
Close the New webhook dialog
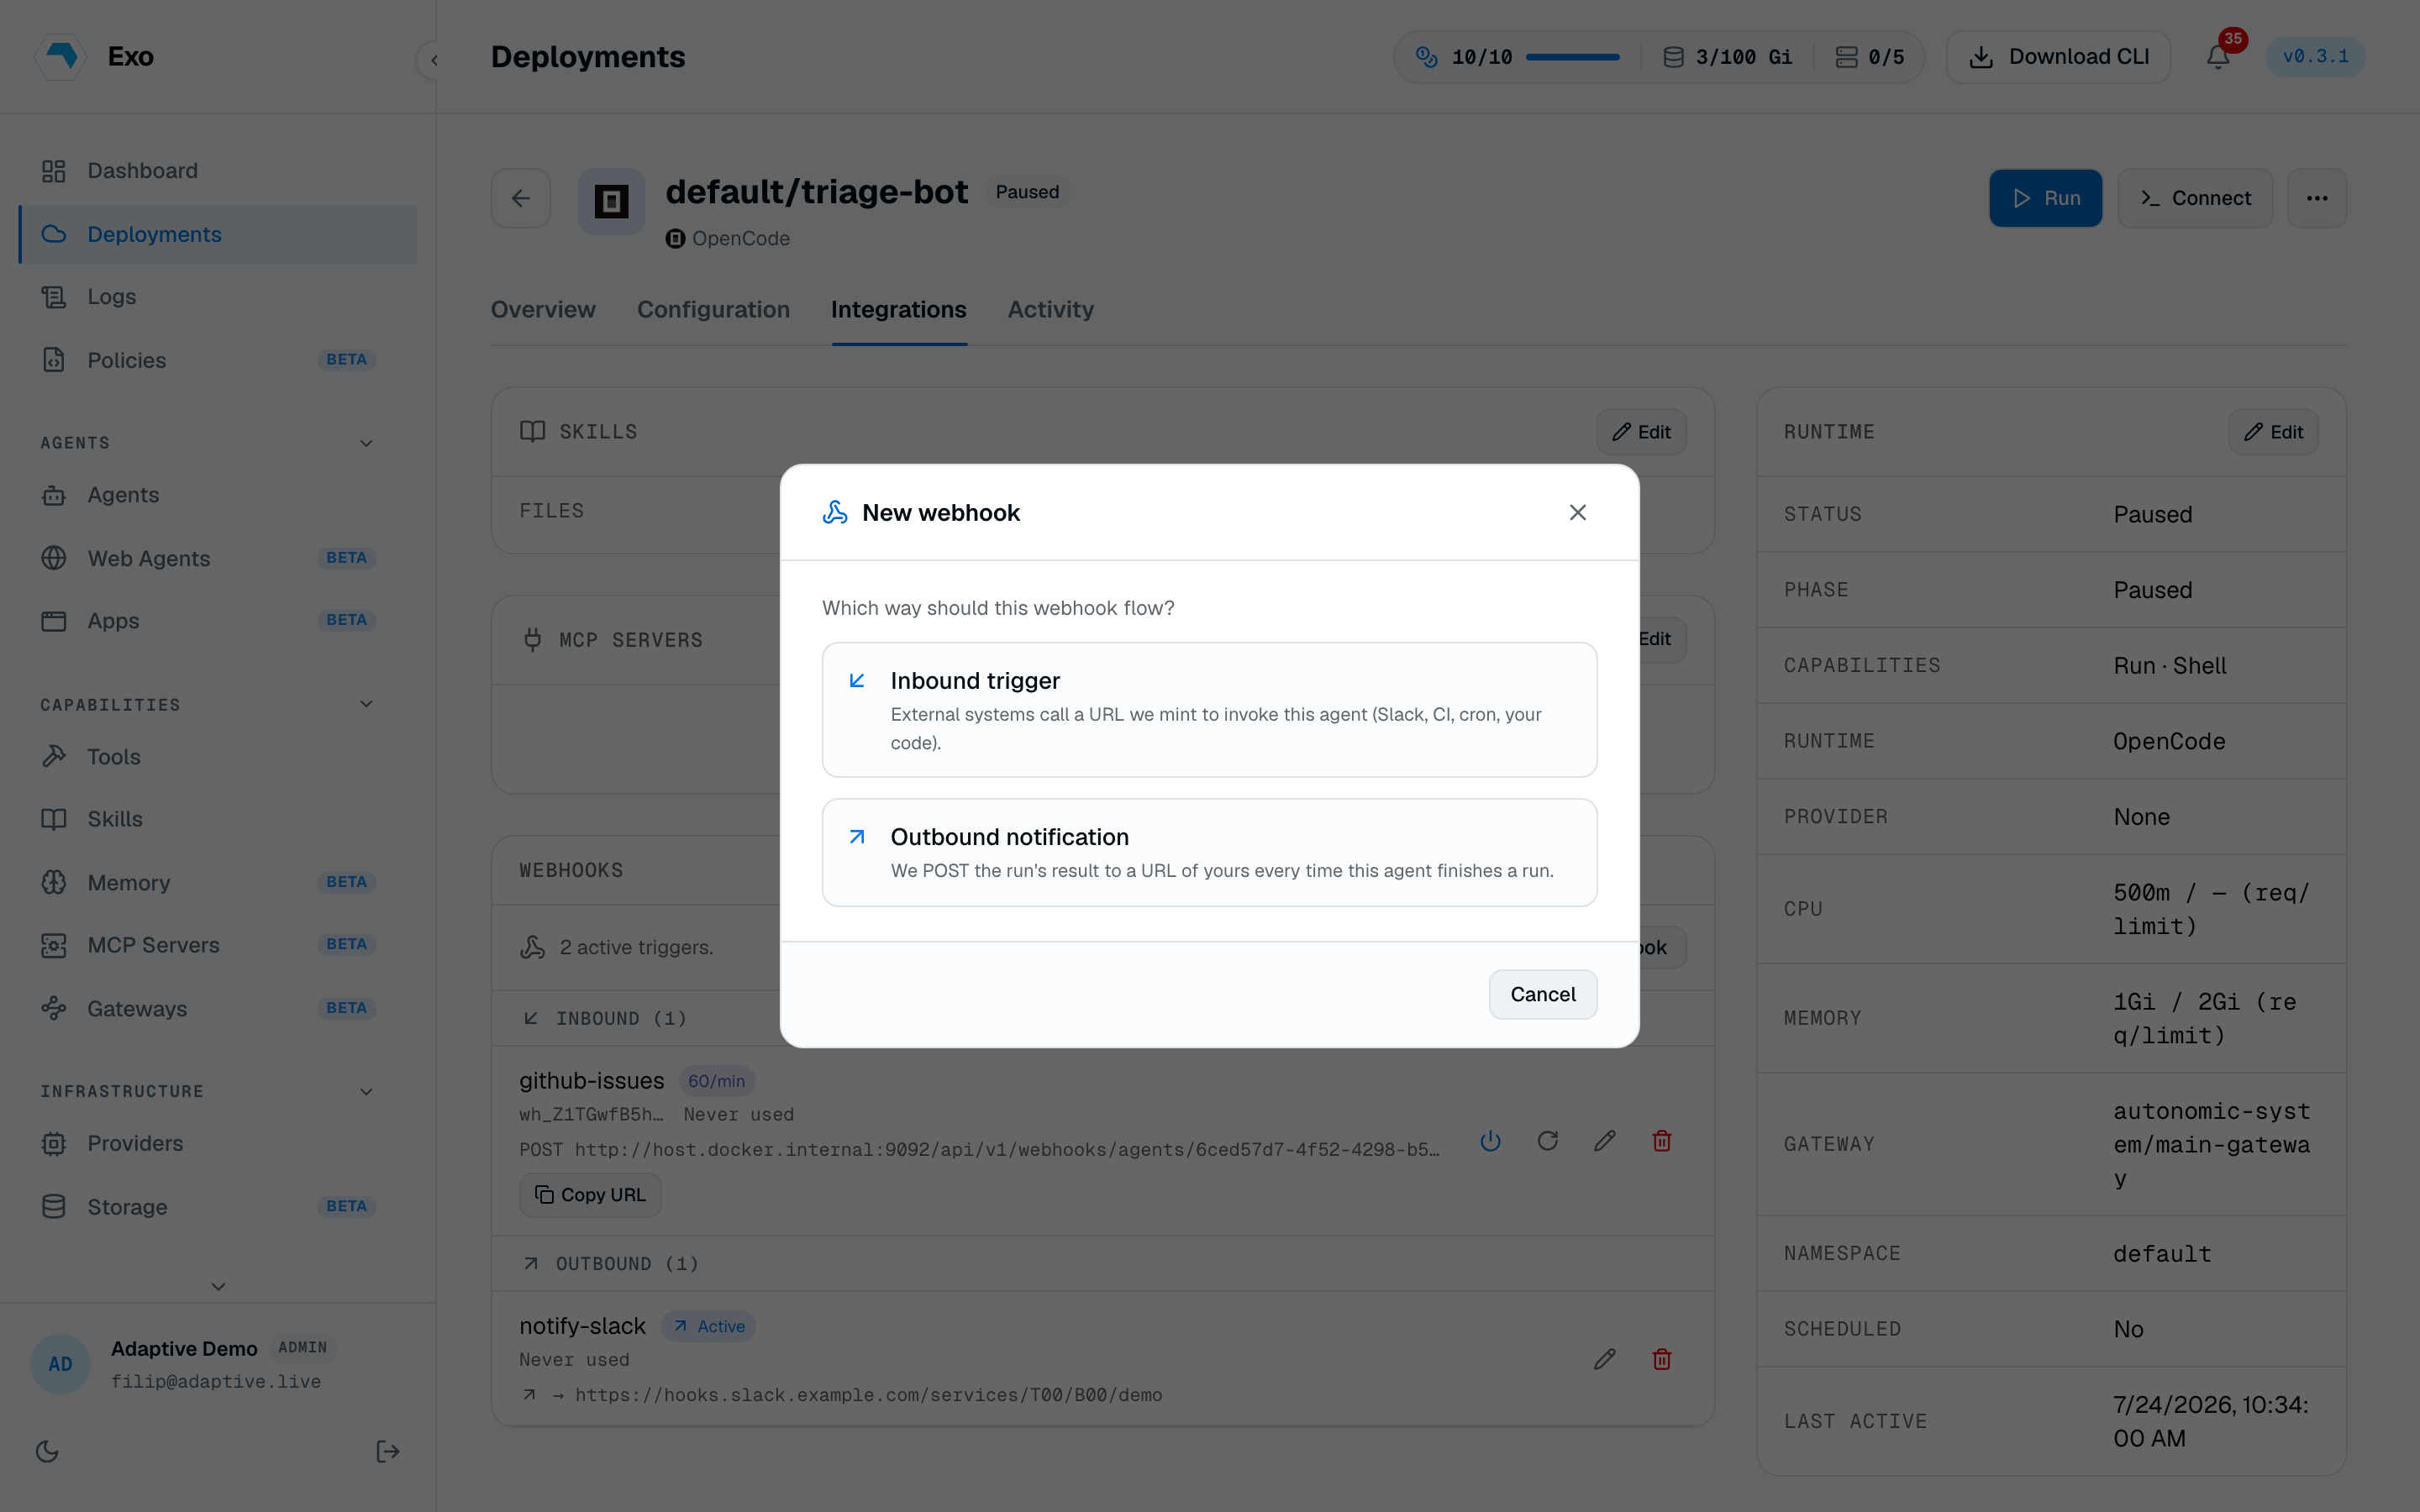click(x=1577, y=512)
